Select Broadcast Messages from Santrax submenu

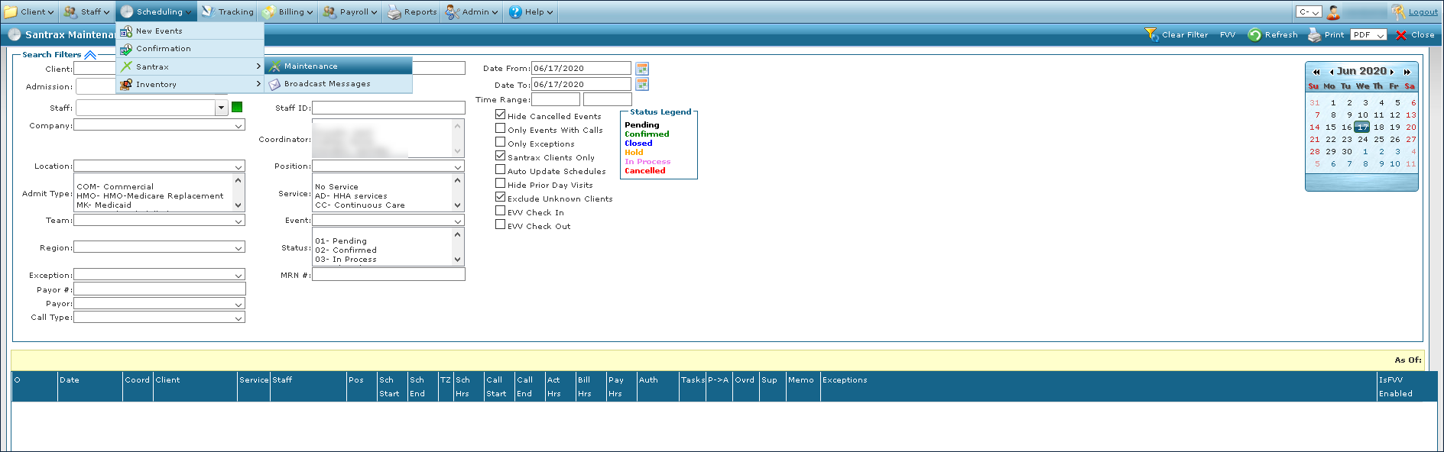(327, 84)
